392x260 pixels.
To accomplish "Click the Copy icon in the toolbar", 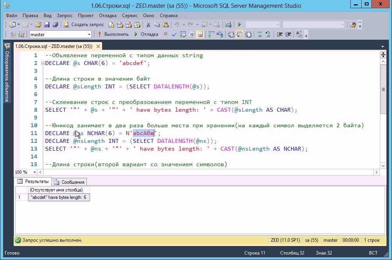I will click(157, 25).
